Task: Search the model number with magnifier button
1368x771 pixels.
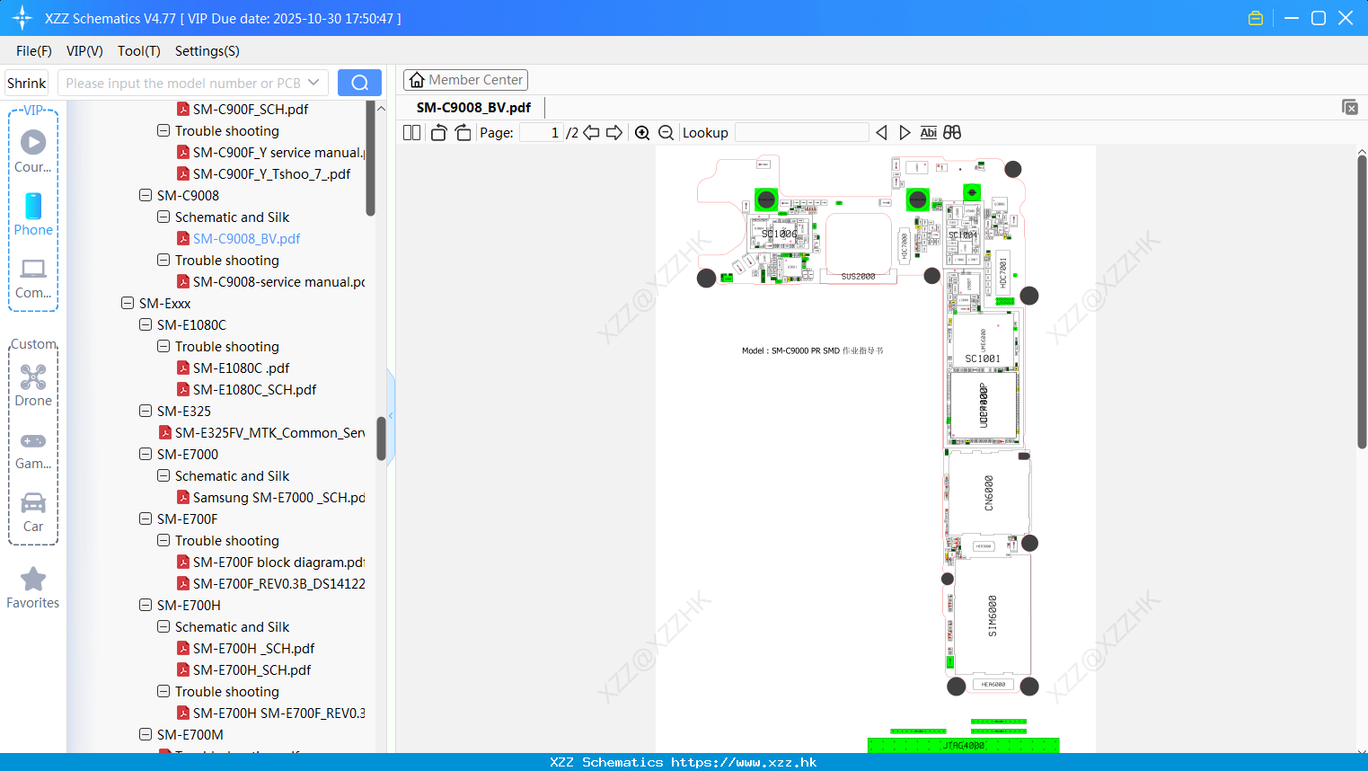Action: [x=359, y=83]
